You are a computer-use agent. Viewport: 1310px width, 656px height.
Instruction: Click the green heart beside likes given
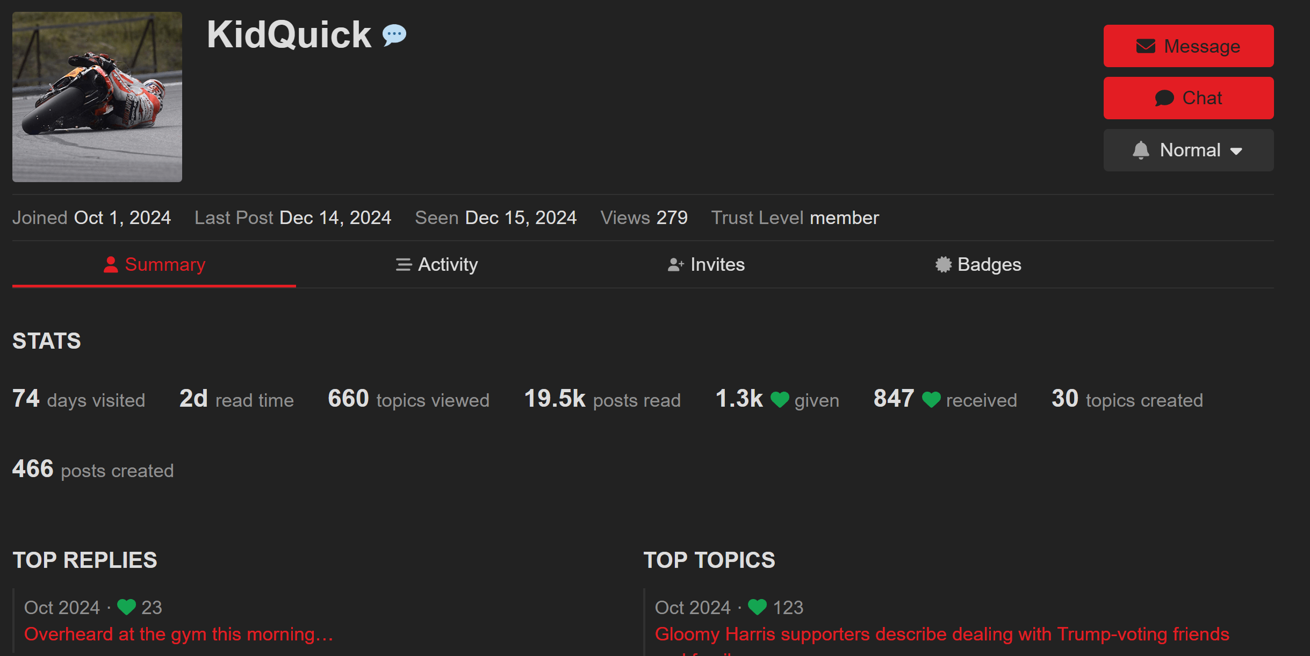tap(779, 400)
